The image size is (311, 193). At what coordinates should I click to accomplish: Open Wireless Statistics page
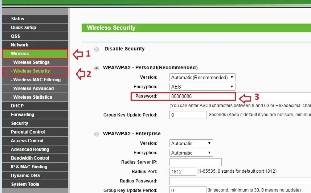35,97
